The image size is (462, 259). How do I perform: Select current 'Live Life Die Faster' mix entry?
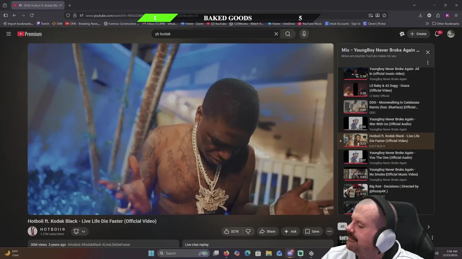click(386, 141)
